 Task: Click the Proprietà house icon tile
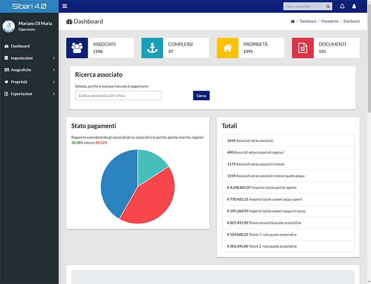(227, 48)
